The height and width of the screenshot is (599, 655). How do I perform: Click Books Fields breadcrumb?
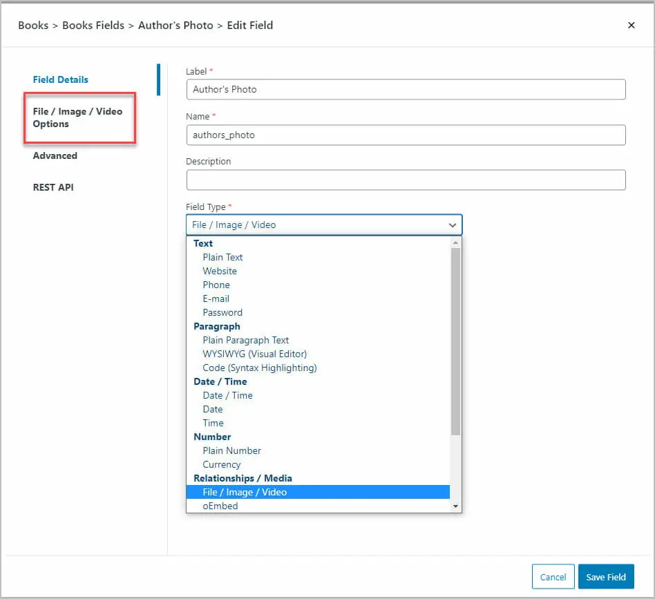[93, 26]
